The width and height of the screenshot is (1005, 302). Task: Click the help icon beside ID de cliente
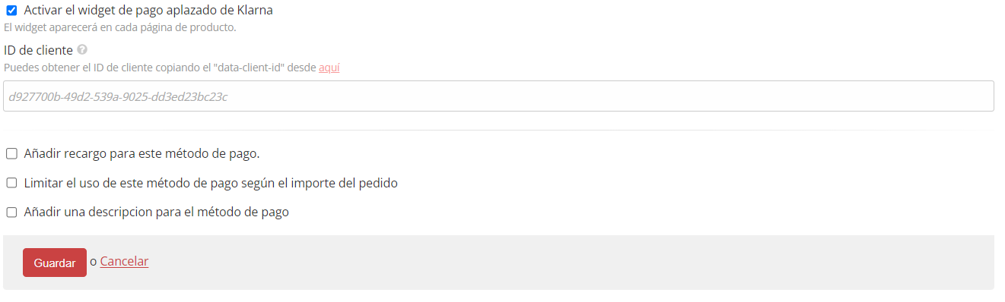tap(82, 50)
